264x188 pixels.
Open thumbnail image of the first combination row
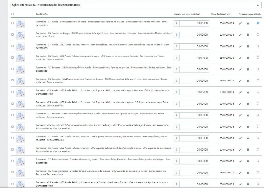coord(20,23)
